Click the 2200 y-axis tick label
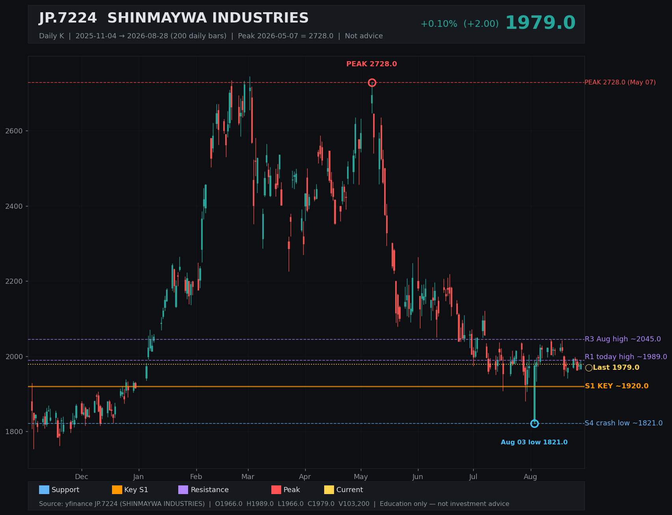The width and height of the screenshot is (672, 515). pyautogui.click(x=14, y=281)
